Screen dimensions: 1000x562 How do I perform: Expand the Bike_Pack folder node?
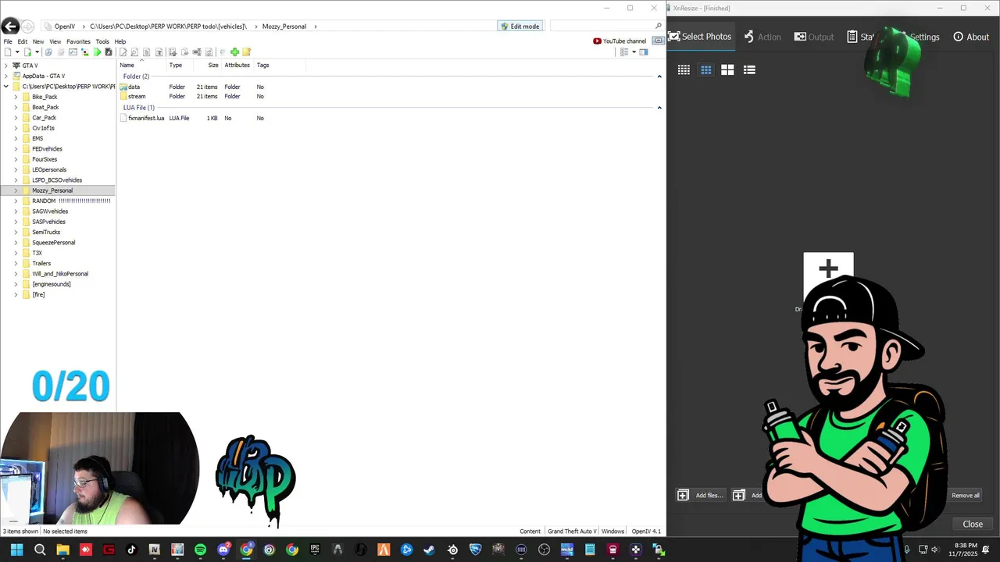tap(16, 97)
